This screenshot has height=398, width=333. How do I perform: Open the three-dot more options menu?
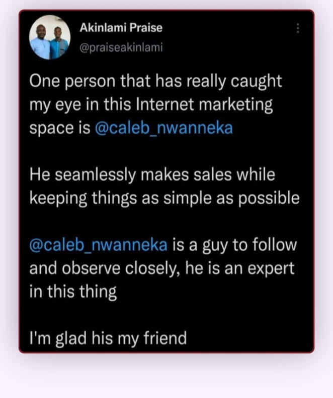pyautogui.click(x=298, y=28)
